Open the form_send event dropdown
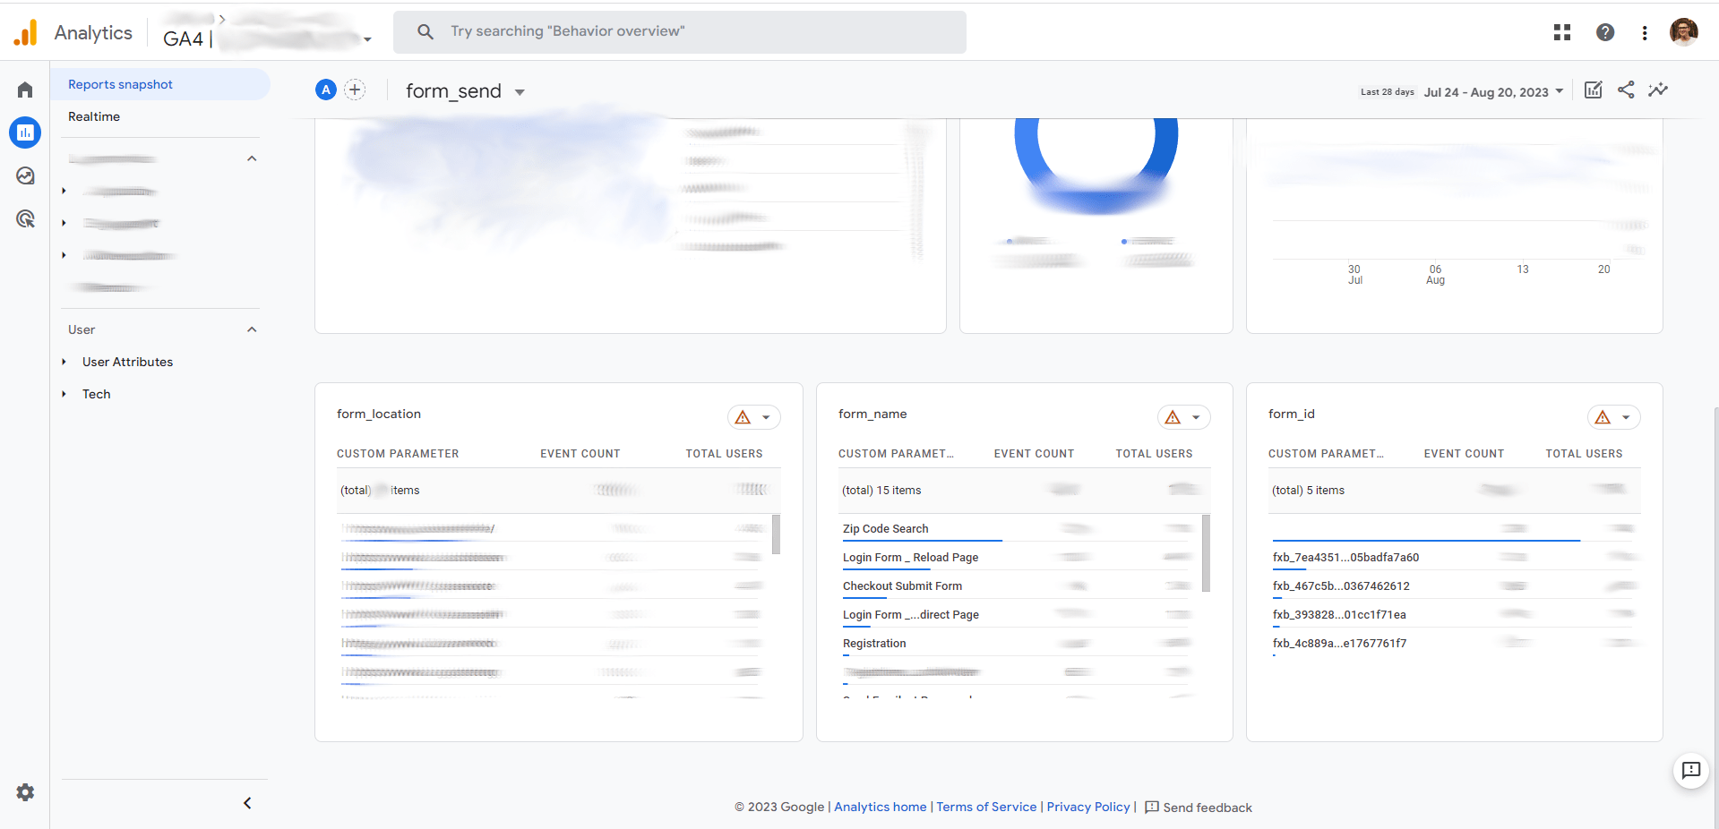The height and width of the screenshot is (829, 1719). tap(466, 91)
